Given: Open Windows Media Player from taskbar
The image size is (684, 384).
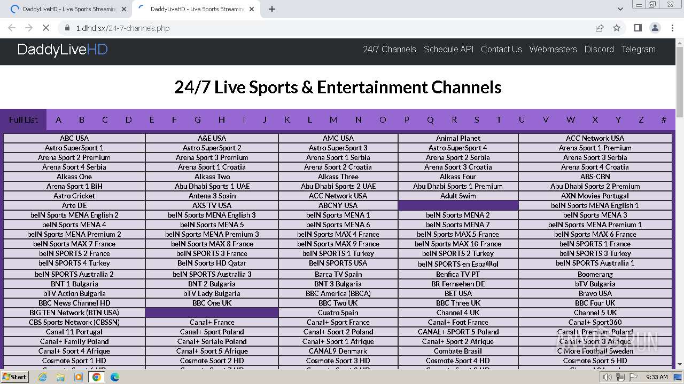Looking at the screenshot, I should pos(79,377).
